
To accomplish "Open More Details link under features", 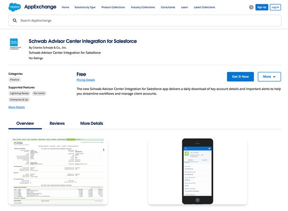I will [17, 107].
